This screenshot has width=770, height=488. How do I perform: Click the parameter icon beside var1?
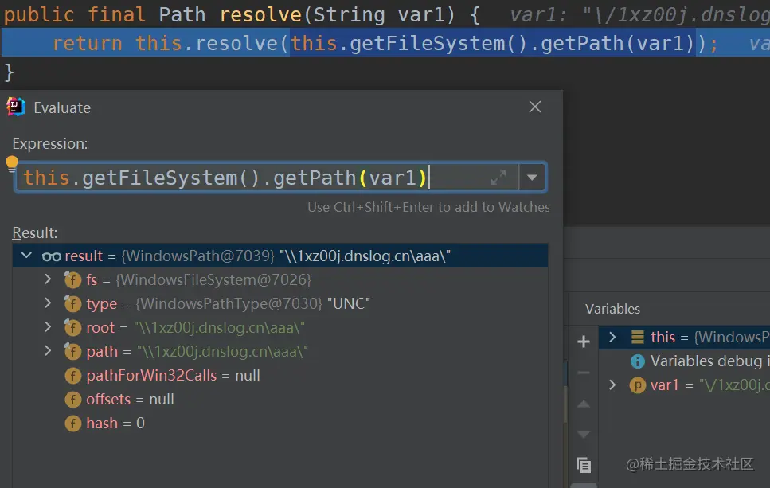(637, 385)
